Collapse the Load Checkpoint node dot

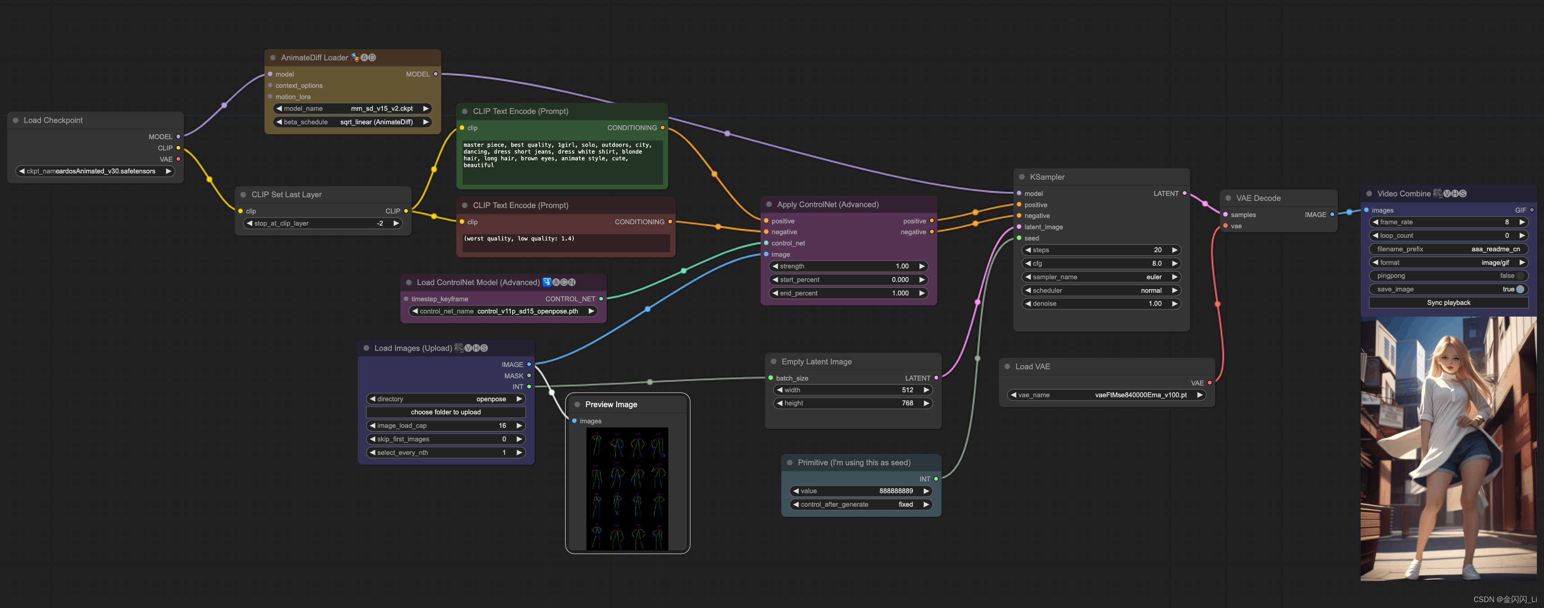16,121
